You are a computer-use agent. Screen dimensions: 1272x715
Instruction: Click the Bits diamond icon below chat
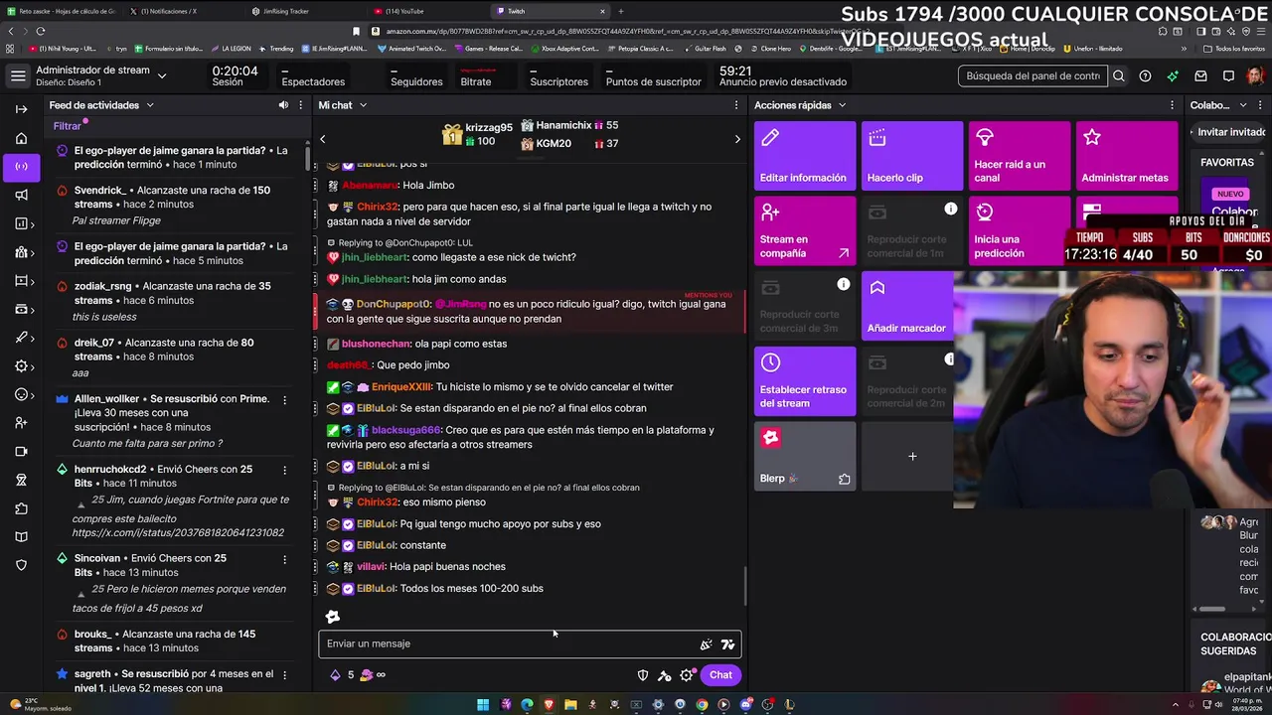(335, 675)
